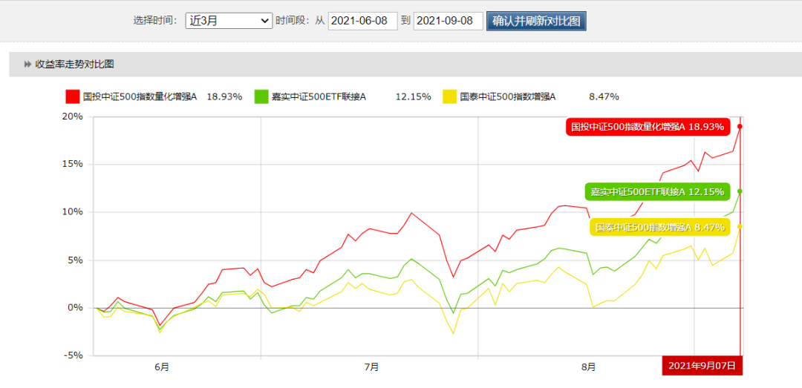Image resolution: width=802 pixels, height=388 pixels.
Task: Click the -5% y-axis label
Action: tap(74, 356)
